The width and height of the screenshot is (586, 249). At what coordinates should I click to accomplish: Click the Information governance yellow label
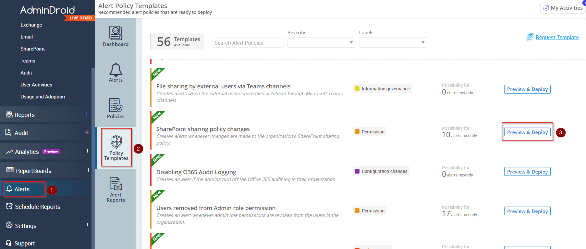pos(382,89)
